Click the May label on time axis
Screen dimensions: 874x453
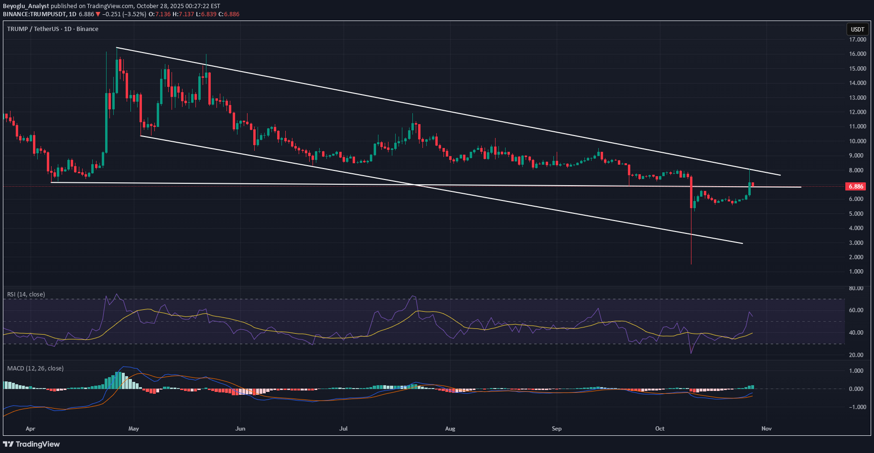pos(134,429)
